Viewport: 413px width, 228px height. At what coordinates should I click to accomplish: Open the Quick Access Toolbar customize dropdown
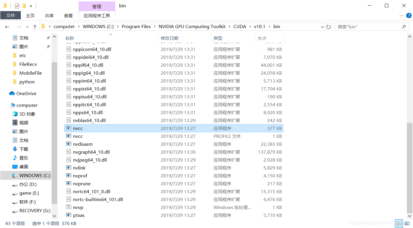coord(31,6)
